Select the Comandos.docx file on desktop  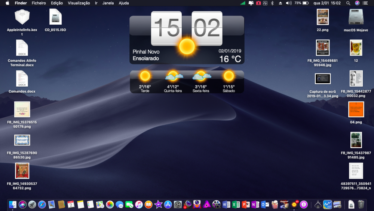click(x=22, y=82)
